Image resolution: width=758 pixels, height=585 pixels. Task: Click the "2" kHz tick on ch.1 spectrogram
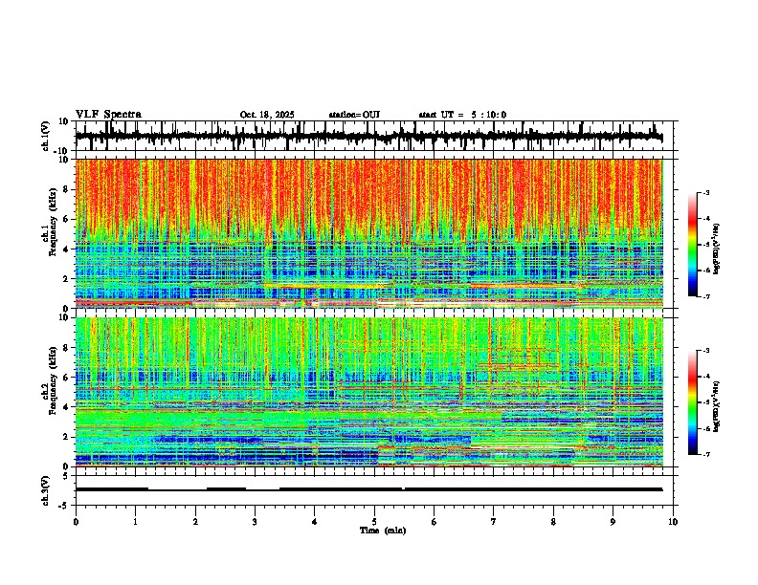[67, 278]
